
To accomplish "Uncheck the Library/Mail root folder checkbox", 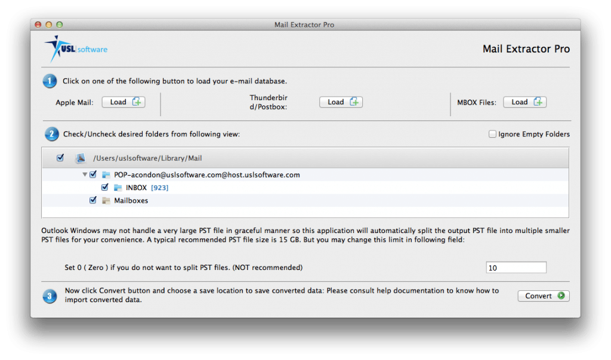I will coord(60,158).
